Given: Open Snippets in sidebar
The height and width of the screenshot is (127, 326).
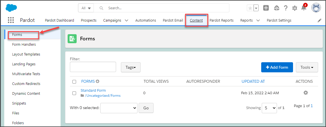Looking at the screenshot, I should coord(19,103).
